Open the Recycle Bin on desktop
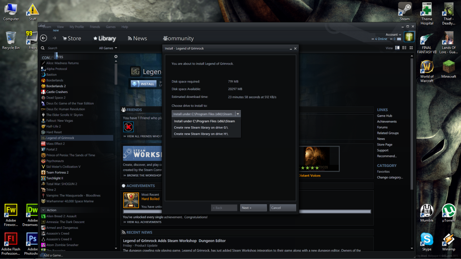This screenshot has height=259, width=461. [x=11, y=40]
